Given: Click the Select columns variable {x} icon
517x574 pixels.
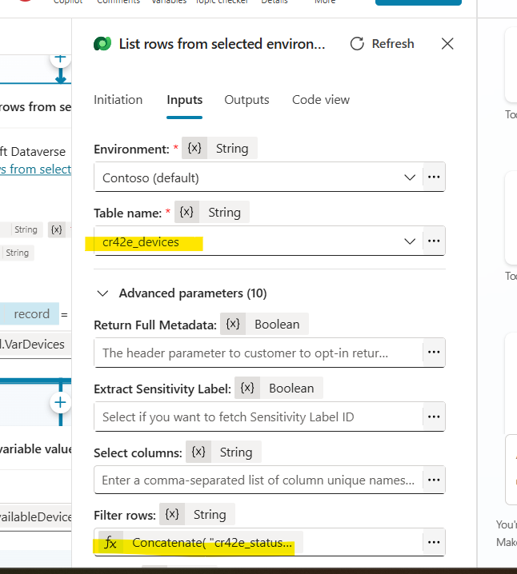Looking at the screenshot, I should tap(198, 452).
